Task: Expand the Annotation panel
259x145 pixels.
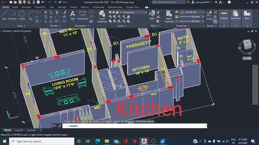Action: (82, 26)
